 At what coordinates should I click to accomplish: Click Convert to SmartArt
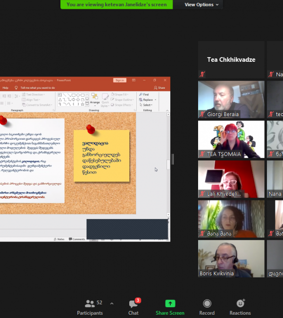click(x=37, y=105)
